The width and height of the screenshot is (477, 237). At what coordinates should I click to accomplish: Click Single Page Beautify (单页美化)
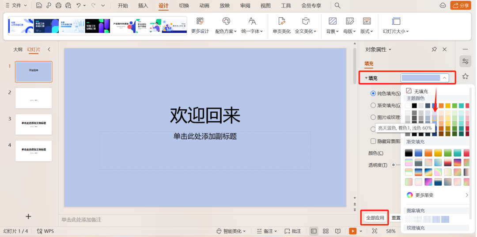point(282,25)
